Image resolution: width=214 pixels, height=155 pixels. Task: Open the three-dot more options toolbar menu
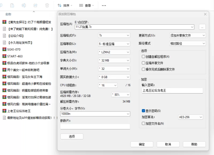[x=104, y=5]
